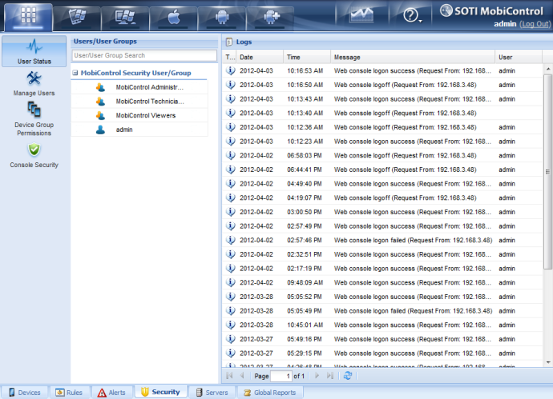Select MobiControl Technicians group

(139, 102)
